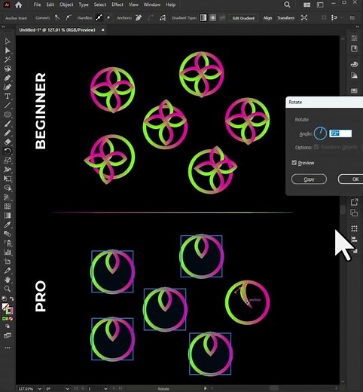Activate the Type tool
Viewport: 363px width, 392px height.
point(8,96)
